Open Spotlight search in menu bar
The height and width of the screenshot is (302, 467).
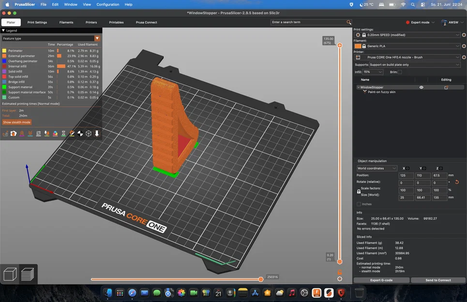tap(413, 4)
